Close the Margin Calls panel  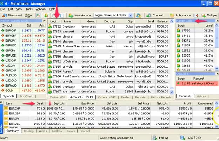[218, 21]
